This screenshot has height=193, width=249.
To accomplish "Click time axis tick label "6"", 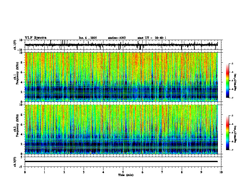I will 143,172.
